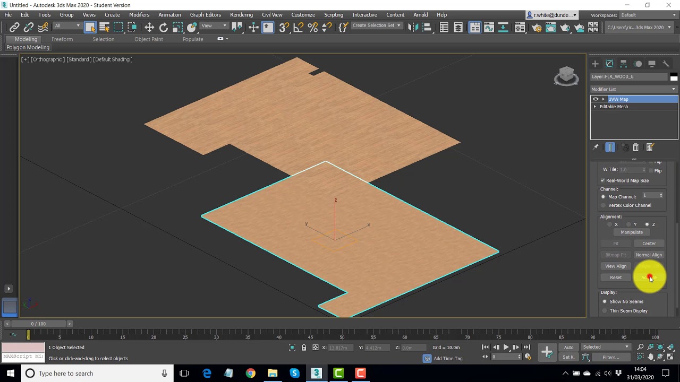The height and width of the screenshot is (382, 680).
Task: Open the Workspaces Default dropdown
Action: [648, 15]
